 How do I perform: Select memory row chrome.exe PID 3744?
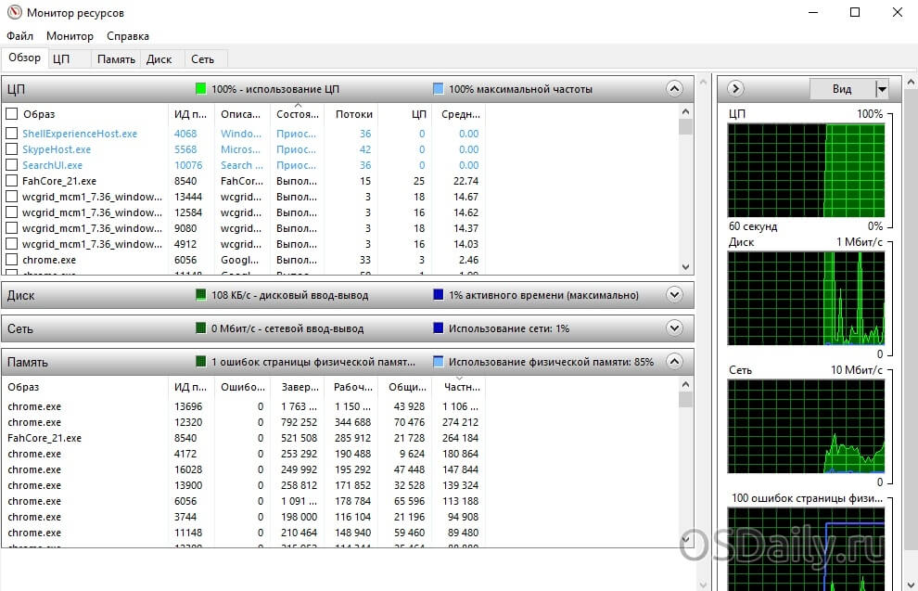245,517
